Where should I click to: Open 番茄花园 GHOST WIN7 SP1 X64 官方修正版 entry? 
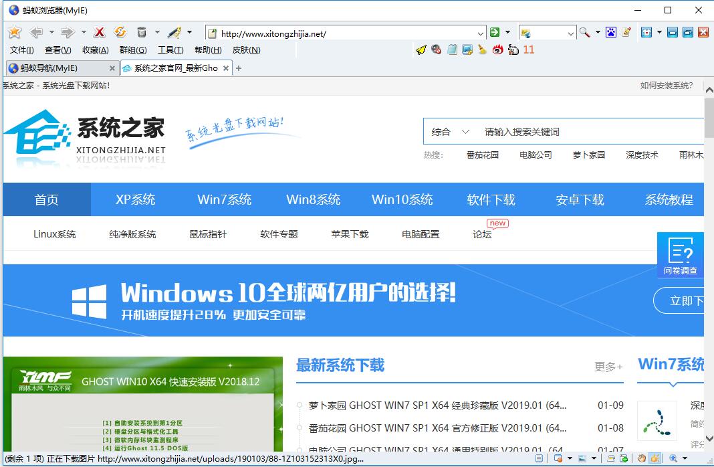(438, 428)
